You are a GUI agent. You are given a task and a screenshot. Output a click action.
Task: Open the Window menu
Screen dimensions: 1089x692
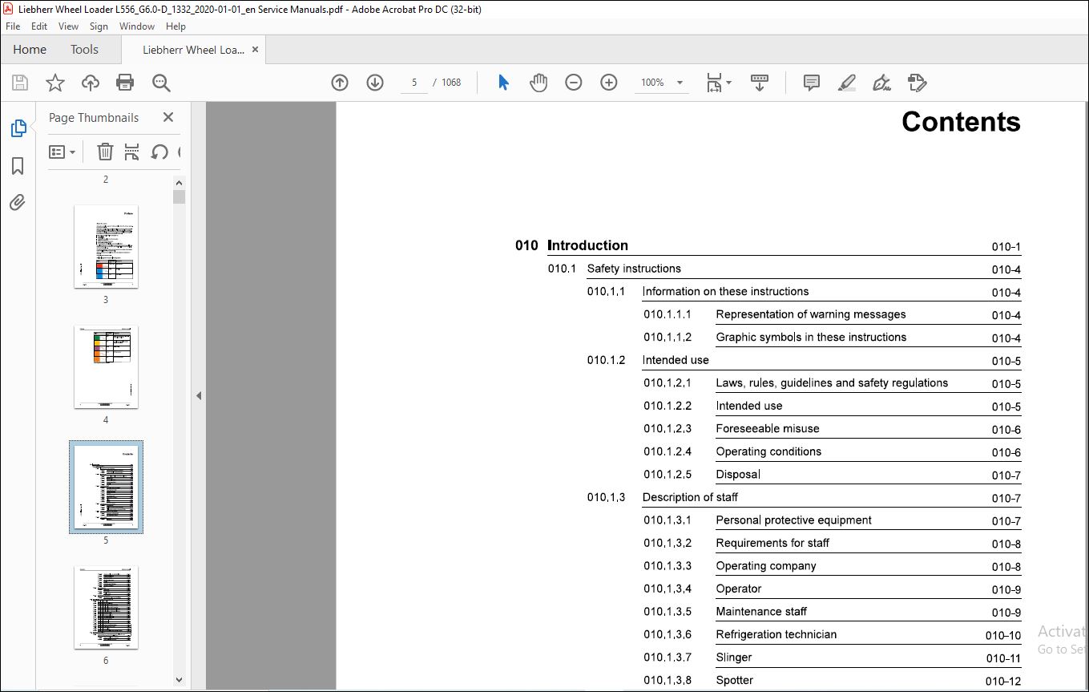pyautogui.click(x=137, y=26)
